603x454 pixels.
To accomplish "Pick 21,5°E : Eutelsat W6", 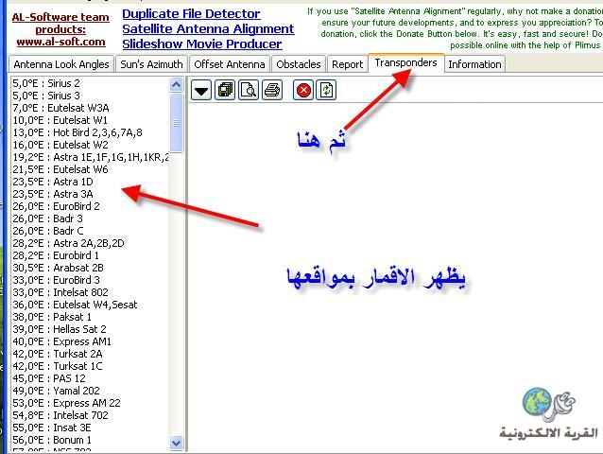I will tap(60, 169).
